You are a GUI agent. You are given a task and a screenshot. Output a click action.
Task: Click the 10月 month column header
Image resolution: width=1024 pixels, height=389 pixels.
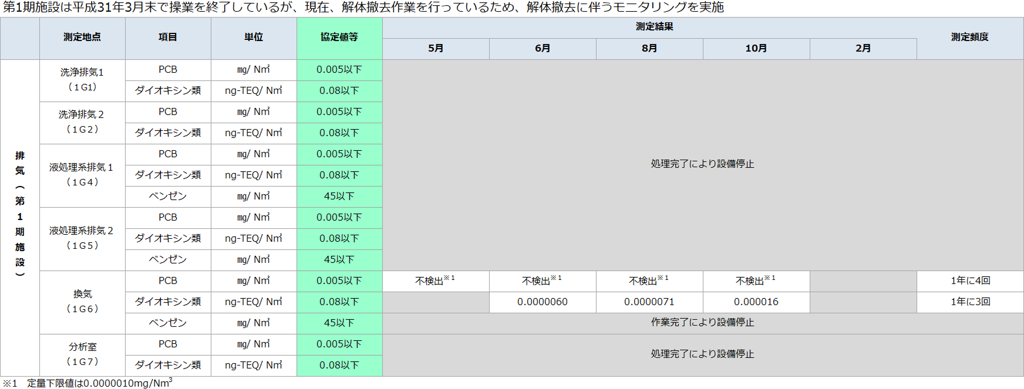(756, 49)
